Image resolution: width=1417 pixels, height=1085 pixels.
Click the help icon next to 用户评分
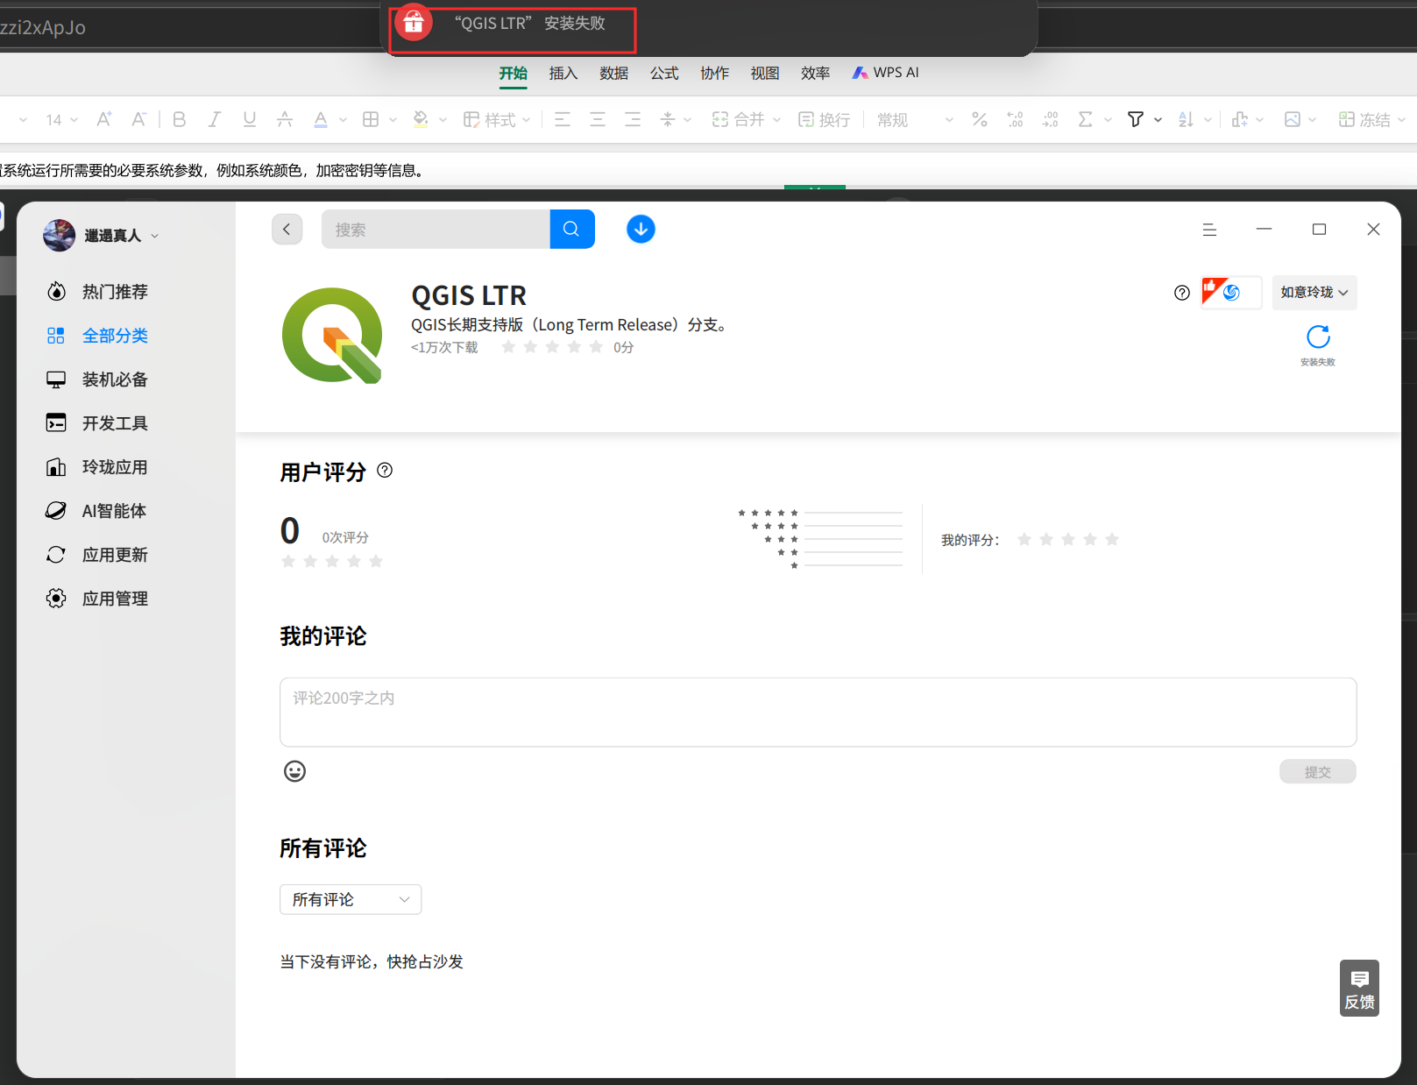coord(385,471)
